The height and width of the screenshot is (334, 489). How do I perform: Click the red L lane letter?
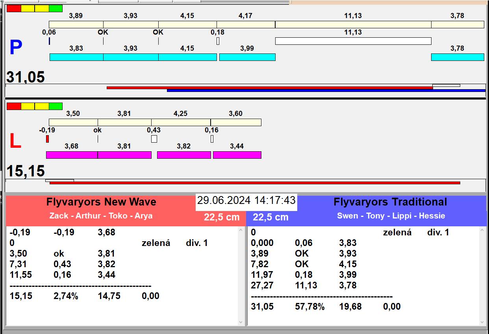(15, 141)
